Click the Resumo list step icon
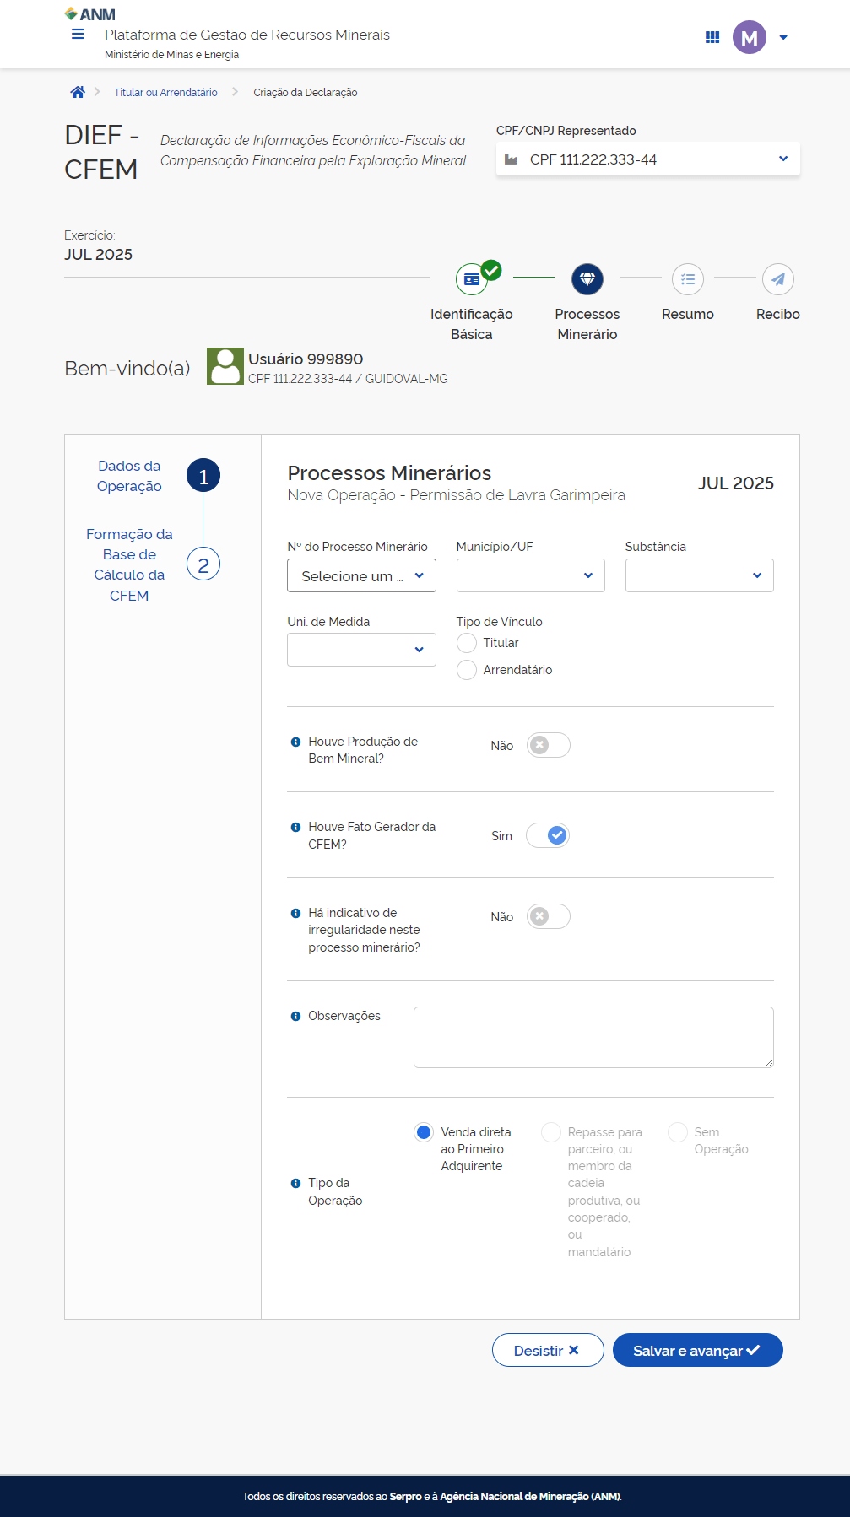 [x=688, y=279]
